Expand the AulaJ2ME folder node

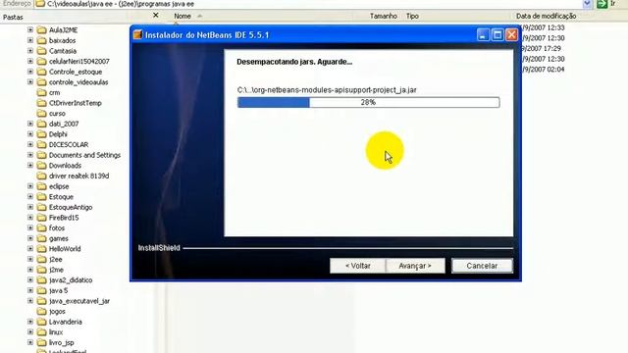[30, 29]
